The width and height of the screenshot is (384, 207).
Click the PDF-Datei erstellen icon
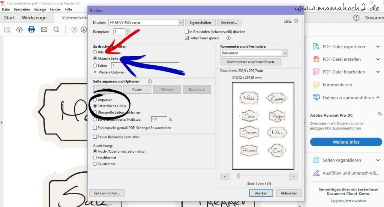pos(316,59)
